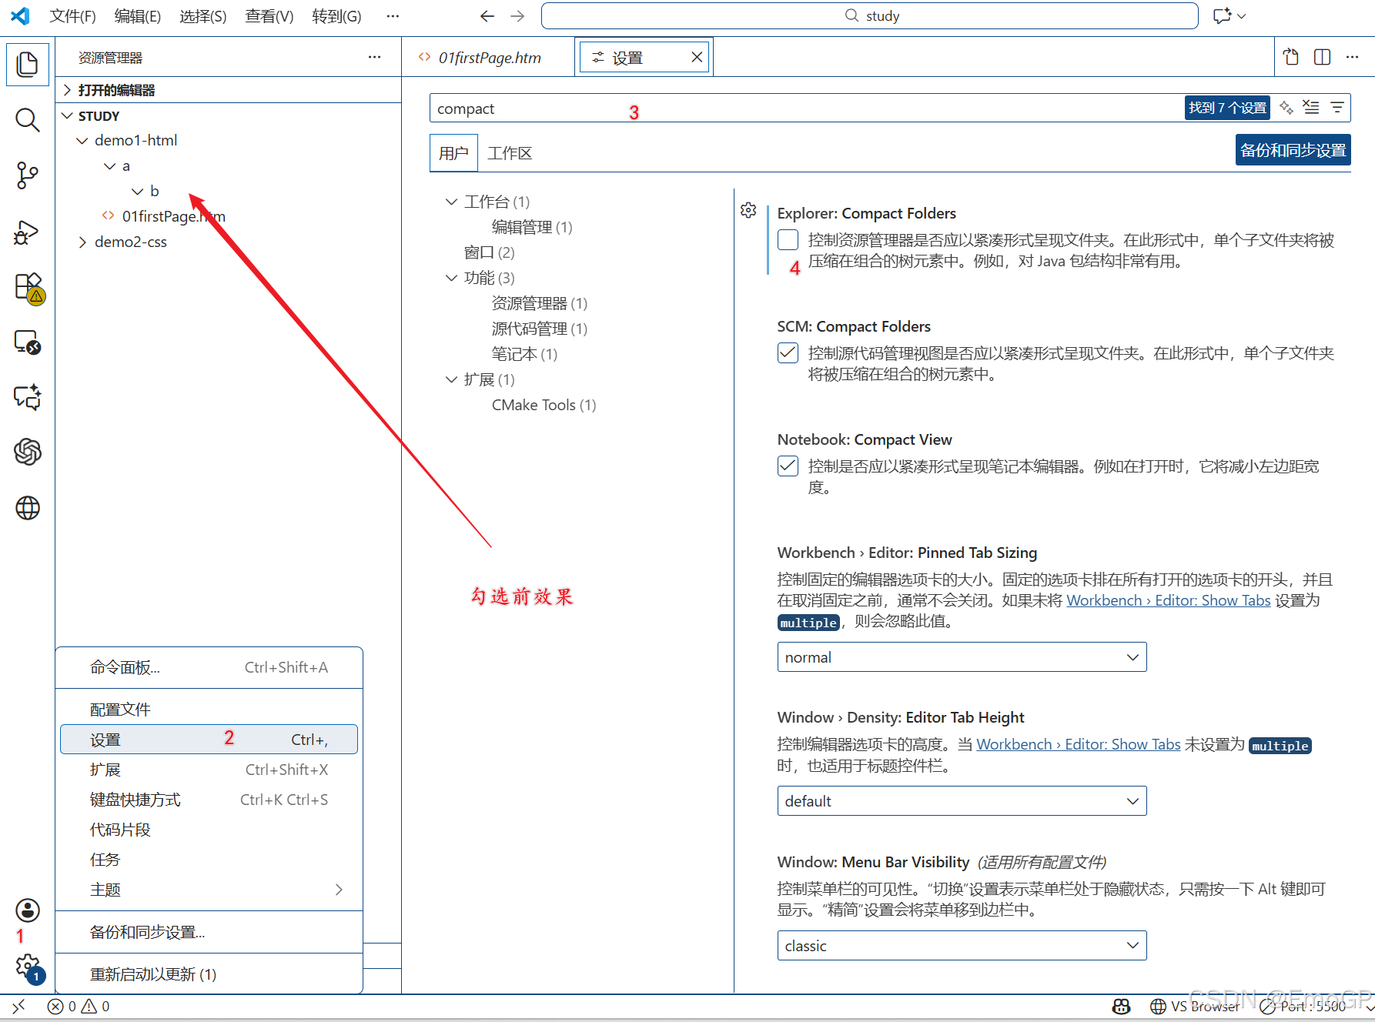Open the Extensions view icon
The width and height of the screenshot is (1375, 1022).
[28, 288]
